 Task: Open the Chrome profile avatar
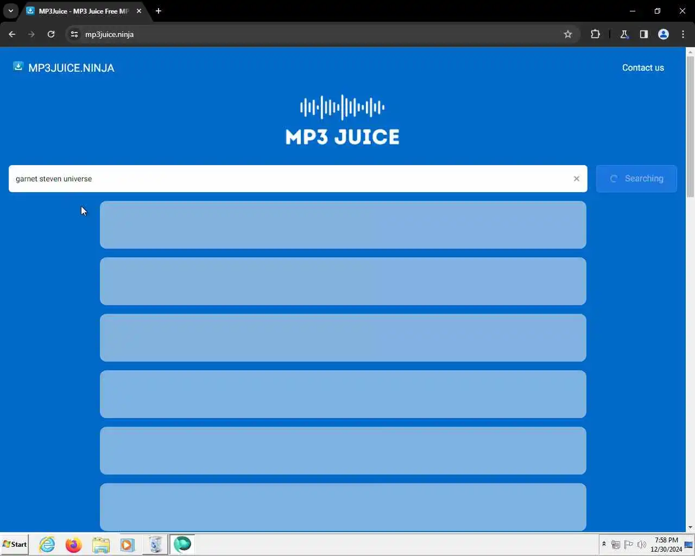664,34
